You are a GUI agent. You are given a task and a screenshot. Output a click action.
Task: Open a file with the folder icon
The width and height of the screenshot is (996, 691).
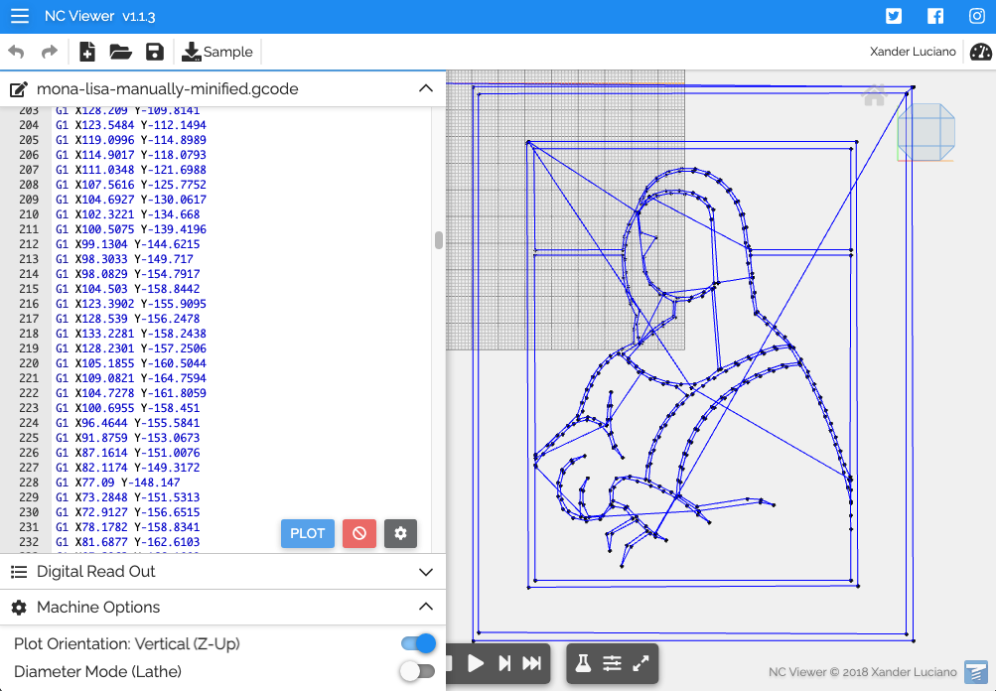coord(120,52)
